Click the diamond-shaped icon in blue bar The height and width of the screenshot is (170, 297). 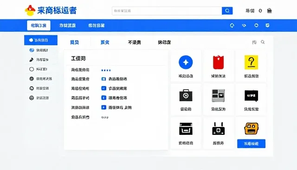coord(244,25)
